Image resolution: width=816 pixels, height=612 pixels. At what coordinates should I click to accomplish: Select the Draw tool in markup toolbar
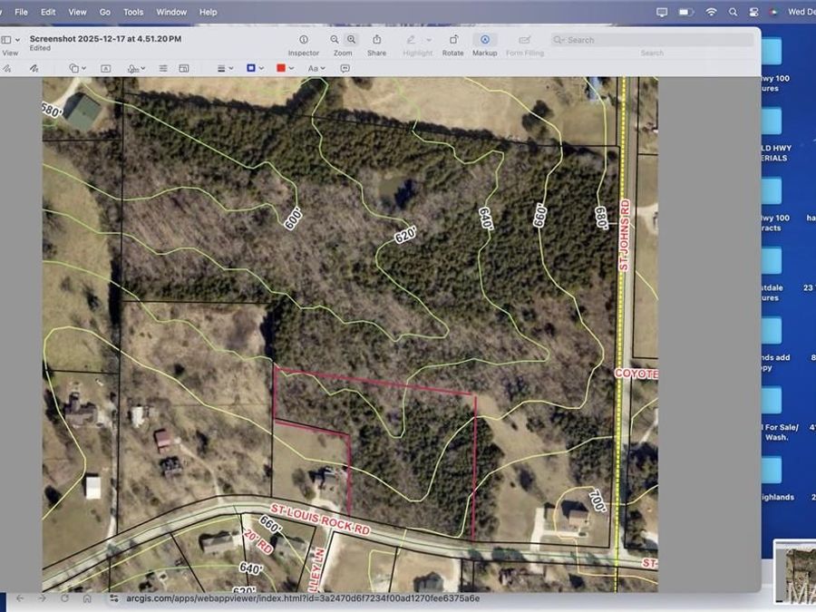coord(34,68)
